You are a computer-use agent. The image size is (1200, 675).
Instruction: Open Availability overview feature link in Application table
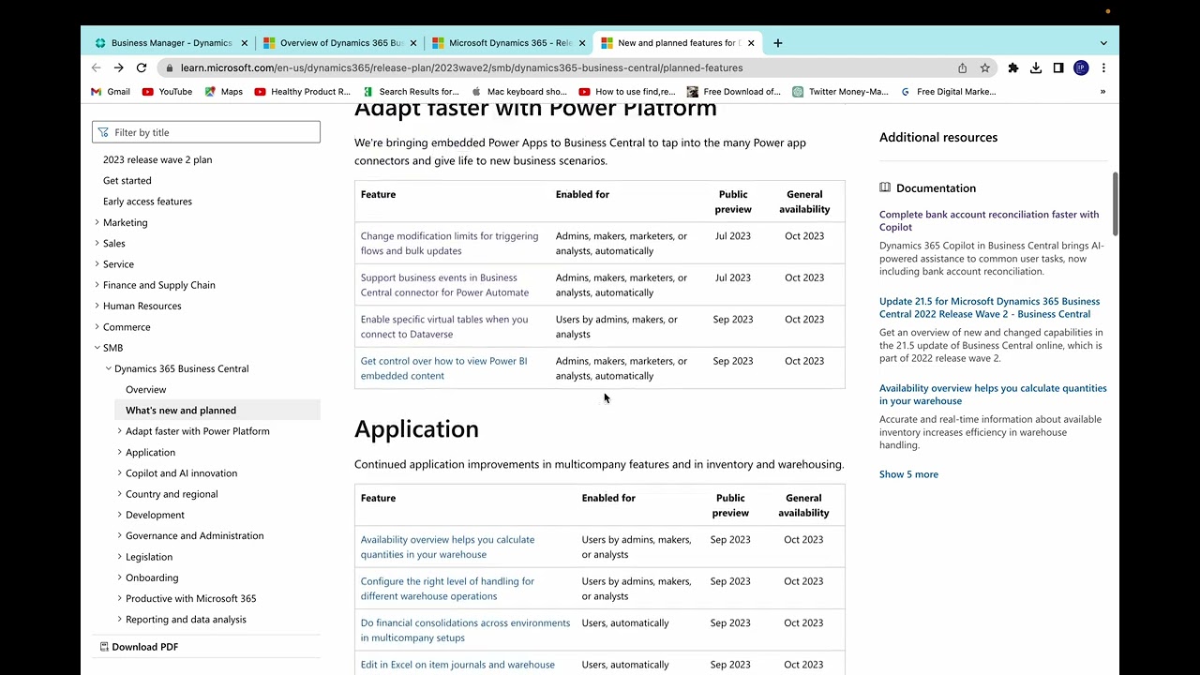coord(447,547)
